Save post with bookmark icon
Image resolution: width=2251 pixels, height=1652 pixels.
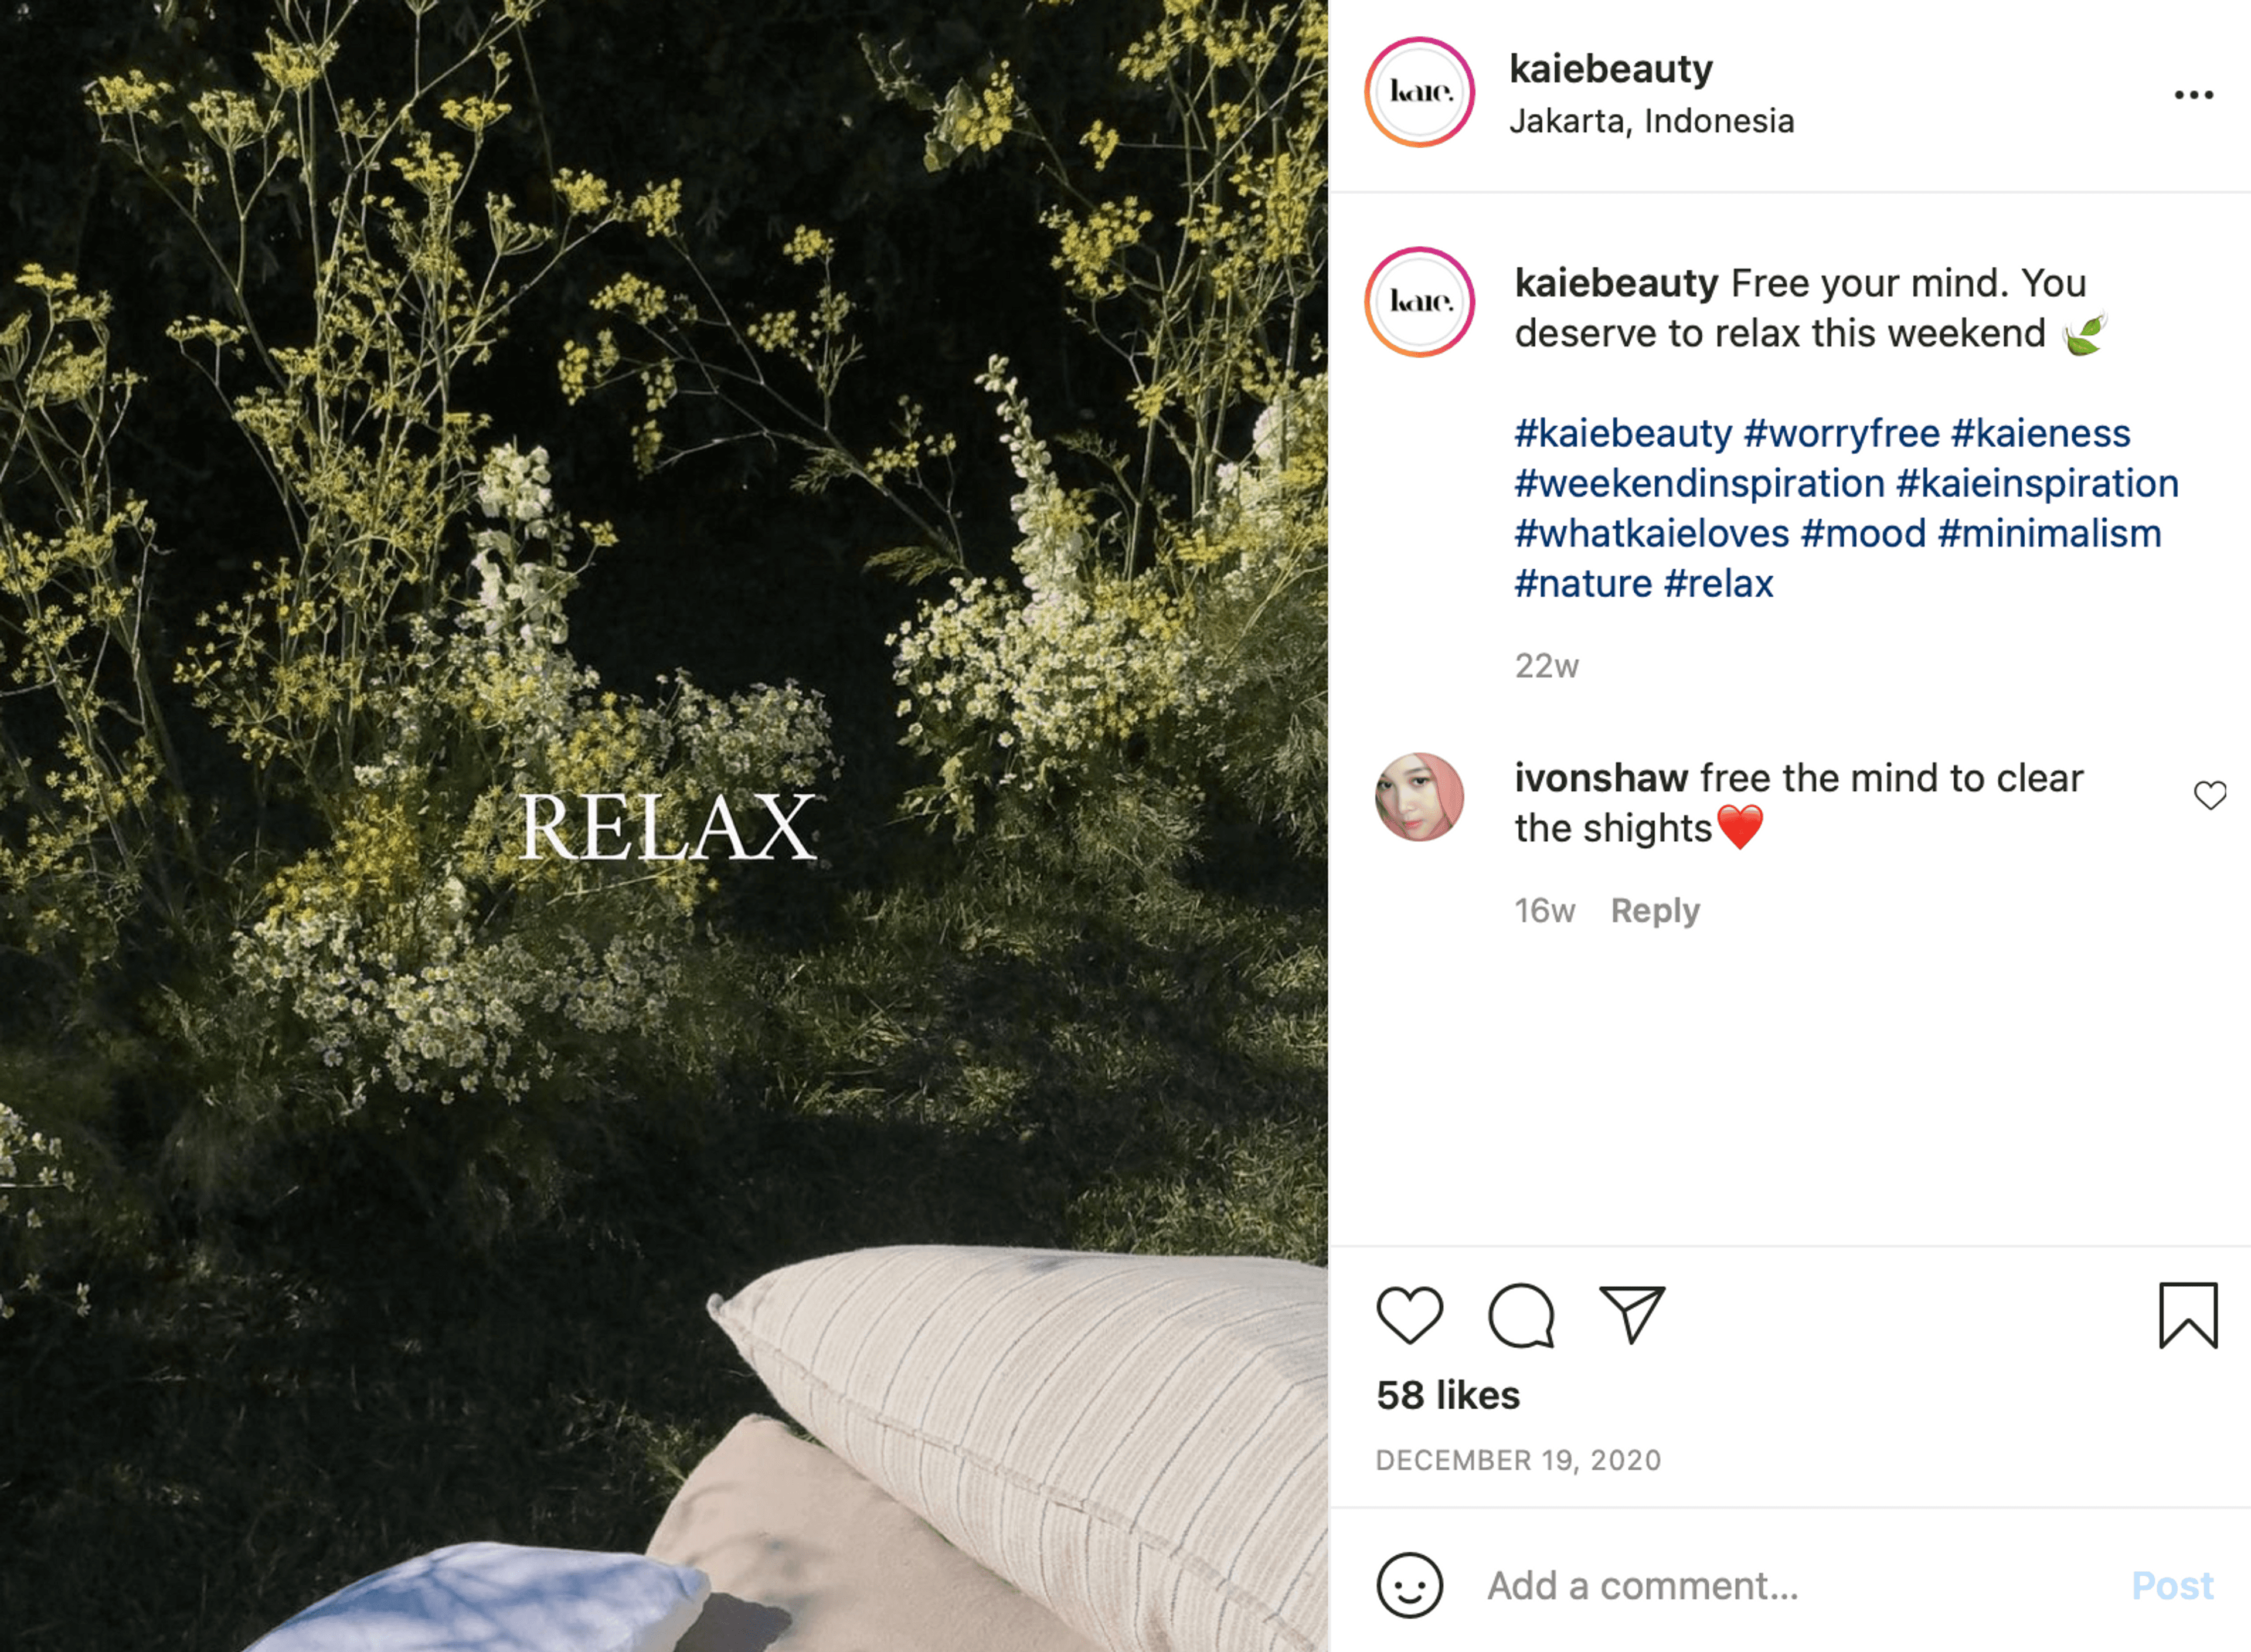pos(2188,1315)
